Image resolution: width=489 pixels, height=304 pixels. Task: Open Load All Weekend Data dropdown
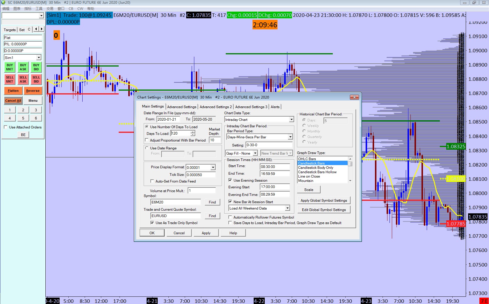point(287,208)
